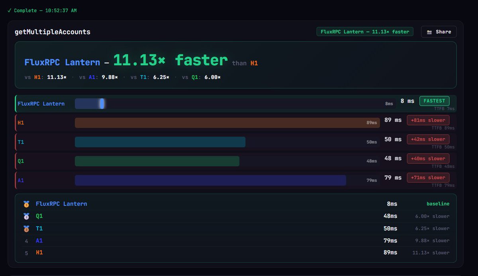Viewport: 478px width, 276px height.
Task: Click the FASTEST badge on FluxRPC Lantern row
Action: point(434,101)
